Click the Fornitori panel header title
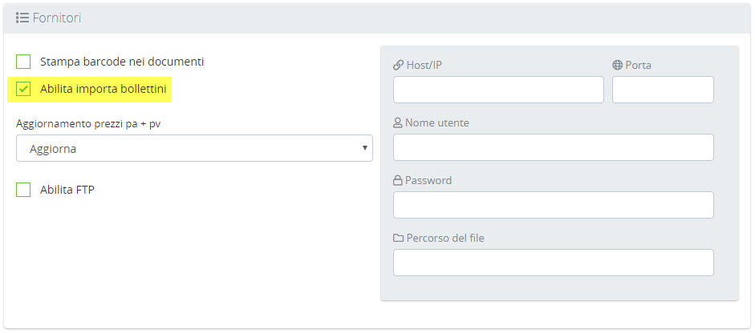 coord(56,18)
